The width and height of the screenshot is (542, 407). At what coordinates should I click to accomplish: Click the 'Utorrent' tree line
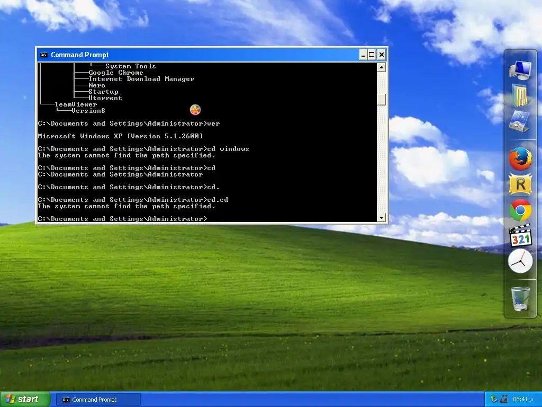(x=105, y=98)
